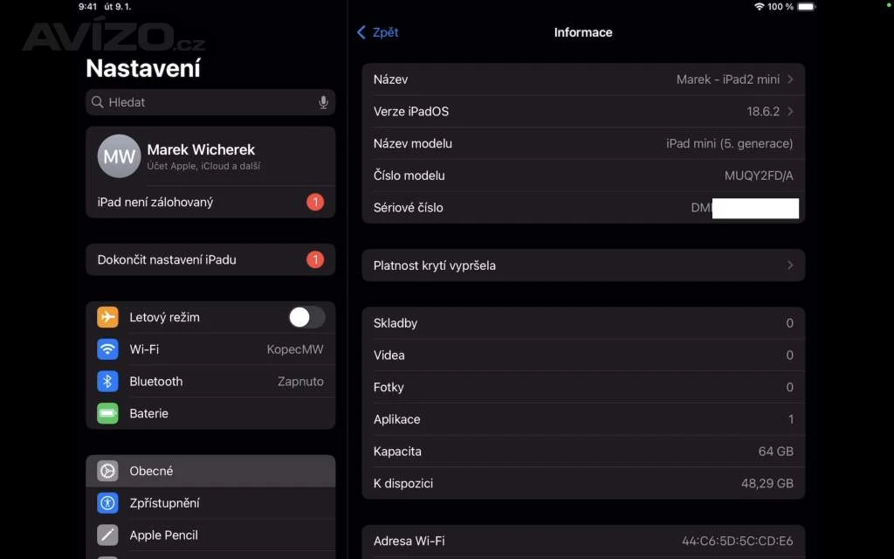The height and width of the screenshot is (559, 894).
Task: Tap the Videa row
Action: point(583,355)
